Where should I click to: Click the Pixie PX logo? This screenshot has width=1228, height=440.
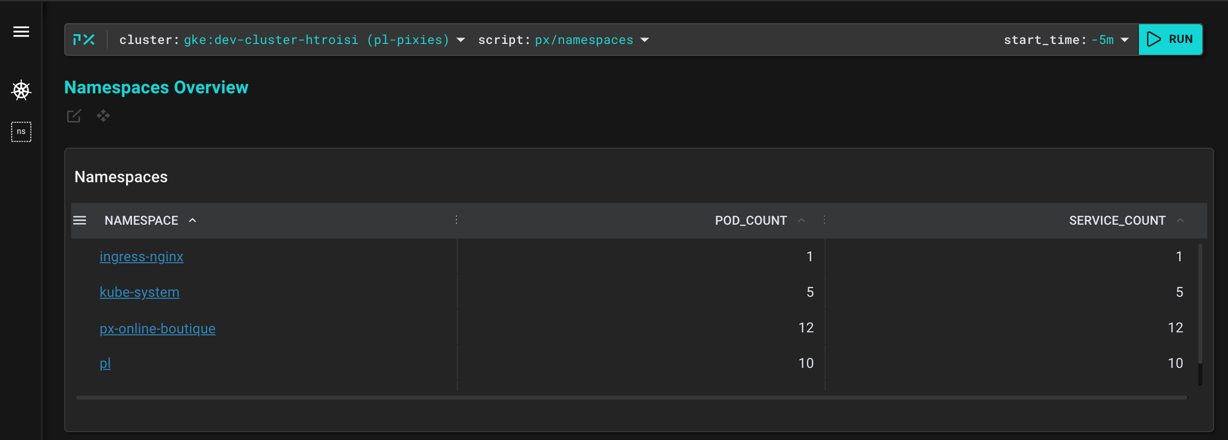tap(84, 40)
